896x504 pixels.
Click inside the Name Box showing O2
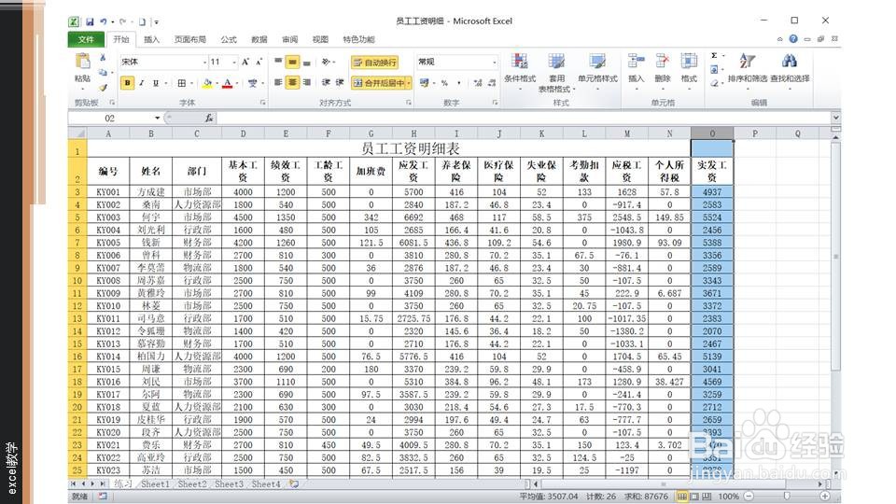110,118
